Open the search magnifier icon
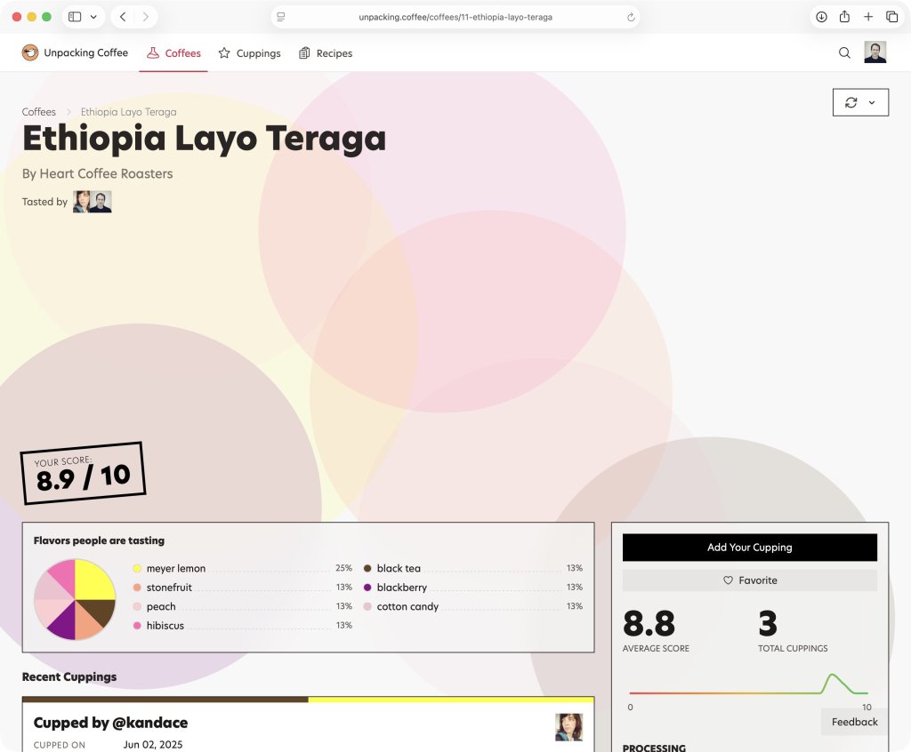 844,53
